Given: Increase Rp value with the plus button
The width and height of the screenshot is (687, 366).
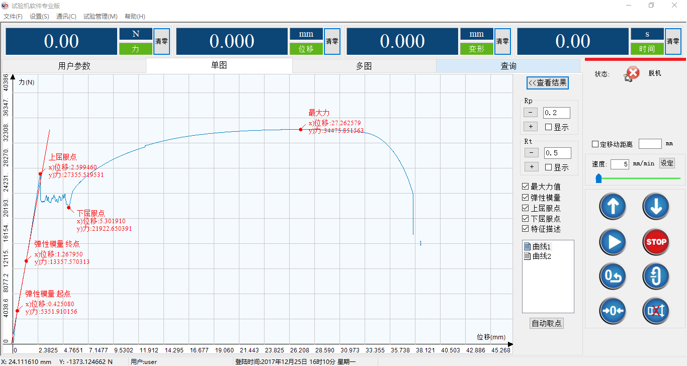Looking at the screenshot, I should point(531,126).
